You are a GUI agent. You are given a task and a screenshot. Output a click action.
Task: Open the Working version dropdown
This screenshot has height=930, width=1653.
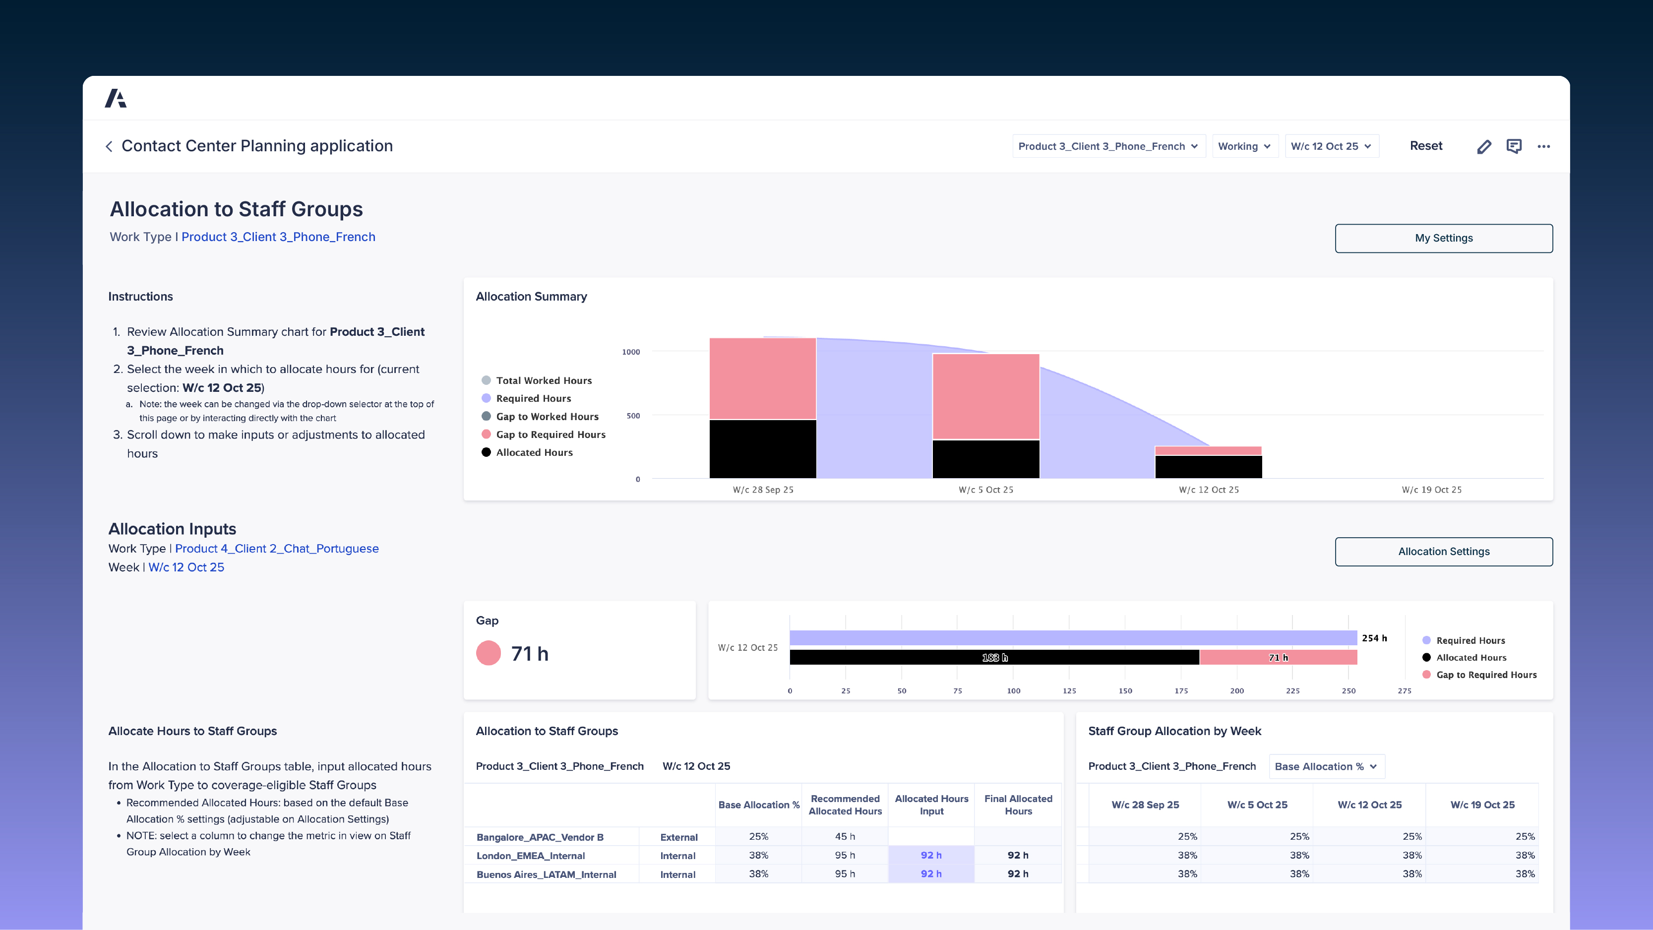[x=1244, y=146]
